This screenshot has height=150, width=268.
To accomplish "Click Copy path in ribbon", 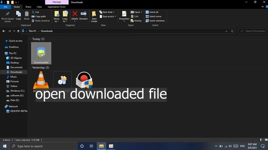I will [39, 17].
